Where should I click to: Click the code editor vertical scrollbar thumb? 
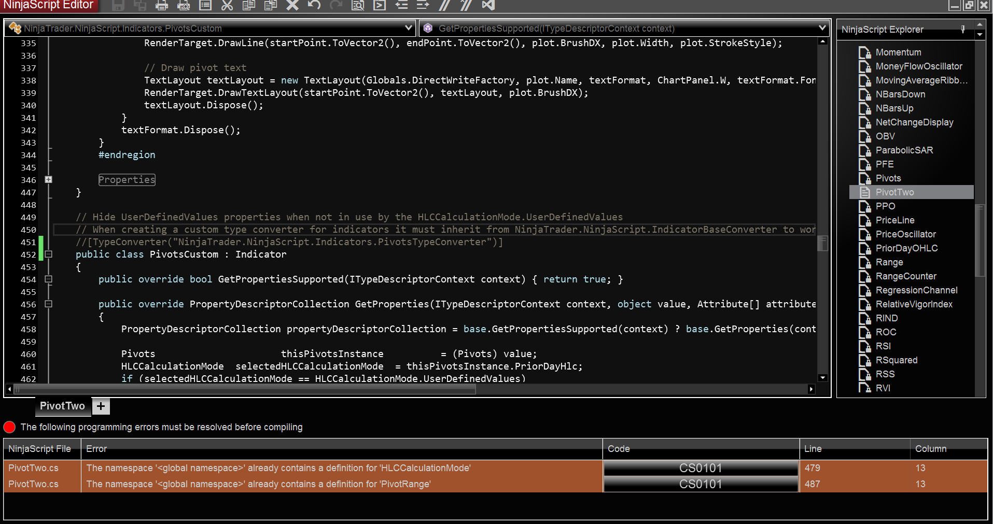pyautogui.click(x=822, y=243)
